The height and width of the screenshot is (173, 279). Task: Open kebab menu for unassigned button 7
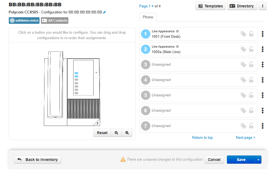[263, 126]
